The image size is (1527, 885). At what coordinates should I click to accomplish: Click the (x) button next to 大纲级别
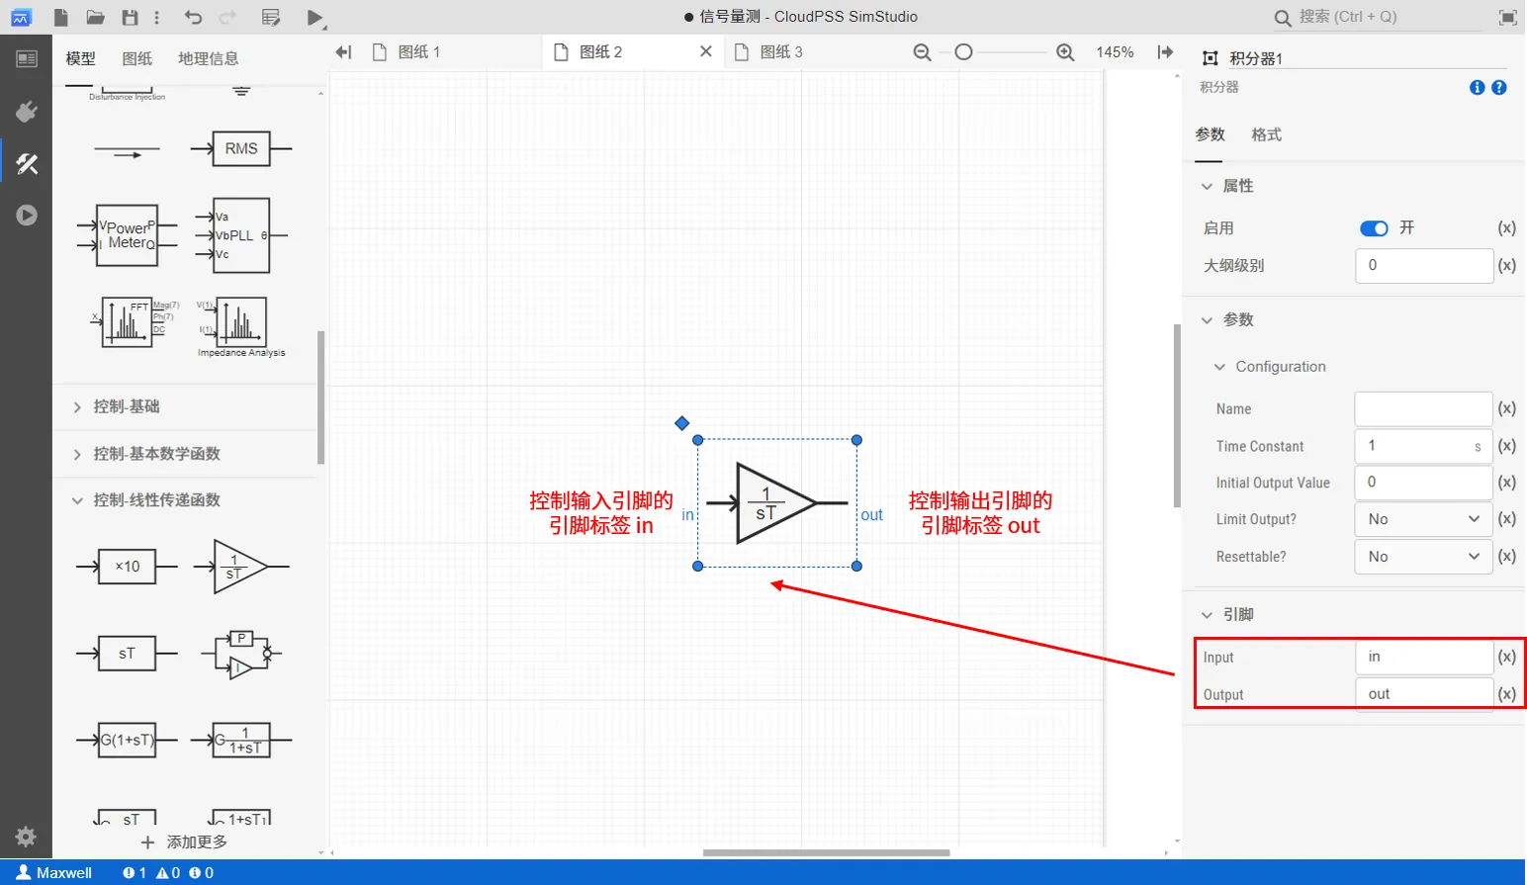(1506, 265)
